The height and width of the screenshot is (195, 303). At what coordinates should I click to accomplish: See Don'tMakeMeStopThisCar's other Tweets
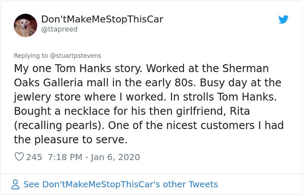click(x=120, y=184)
